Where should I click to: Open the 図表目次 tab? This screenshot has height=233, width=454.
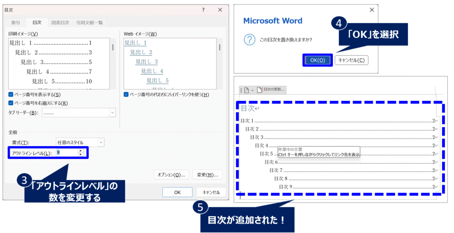coord(60,23)
